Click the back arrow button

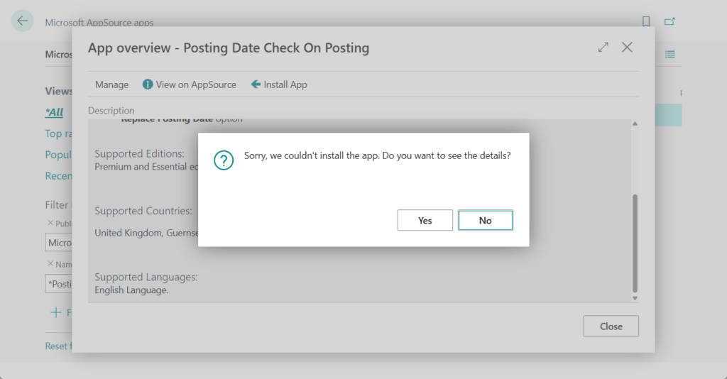[23, 21]
